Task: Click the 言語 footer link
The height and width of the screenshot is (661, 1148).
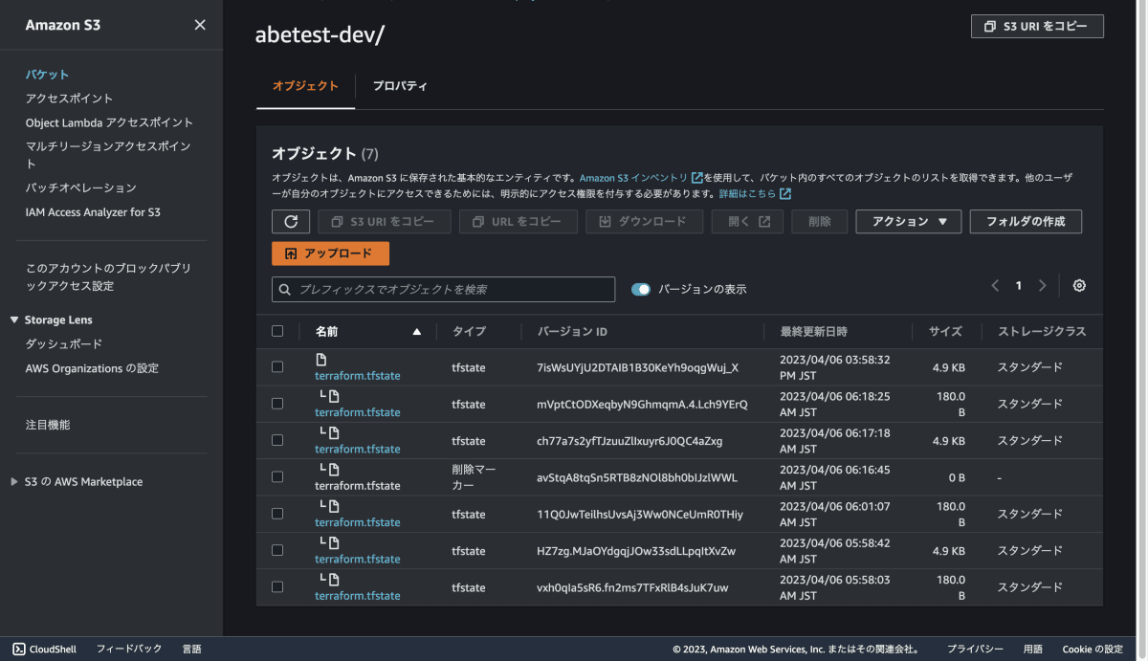Action: click(192, 649)
